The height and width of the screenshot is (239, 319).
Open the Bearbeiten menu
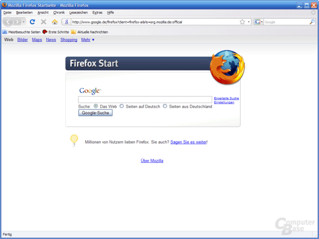[24, 12]
